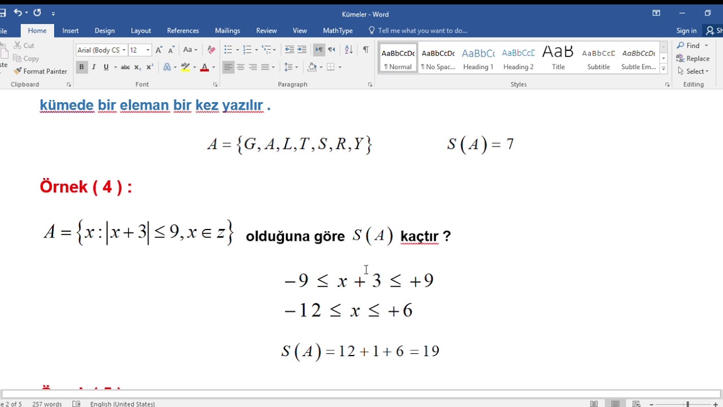Screen dimensions: 723x407
Task: Open the font name dropdown
Action: 124,50
